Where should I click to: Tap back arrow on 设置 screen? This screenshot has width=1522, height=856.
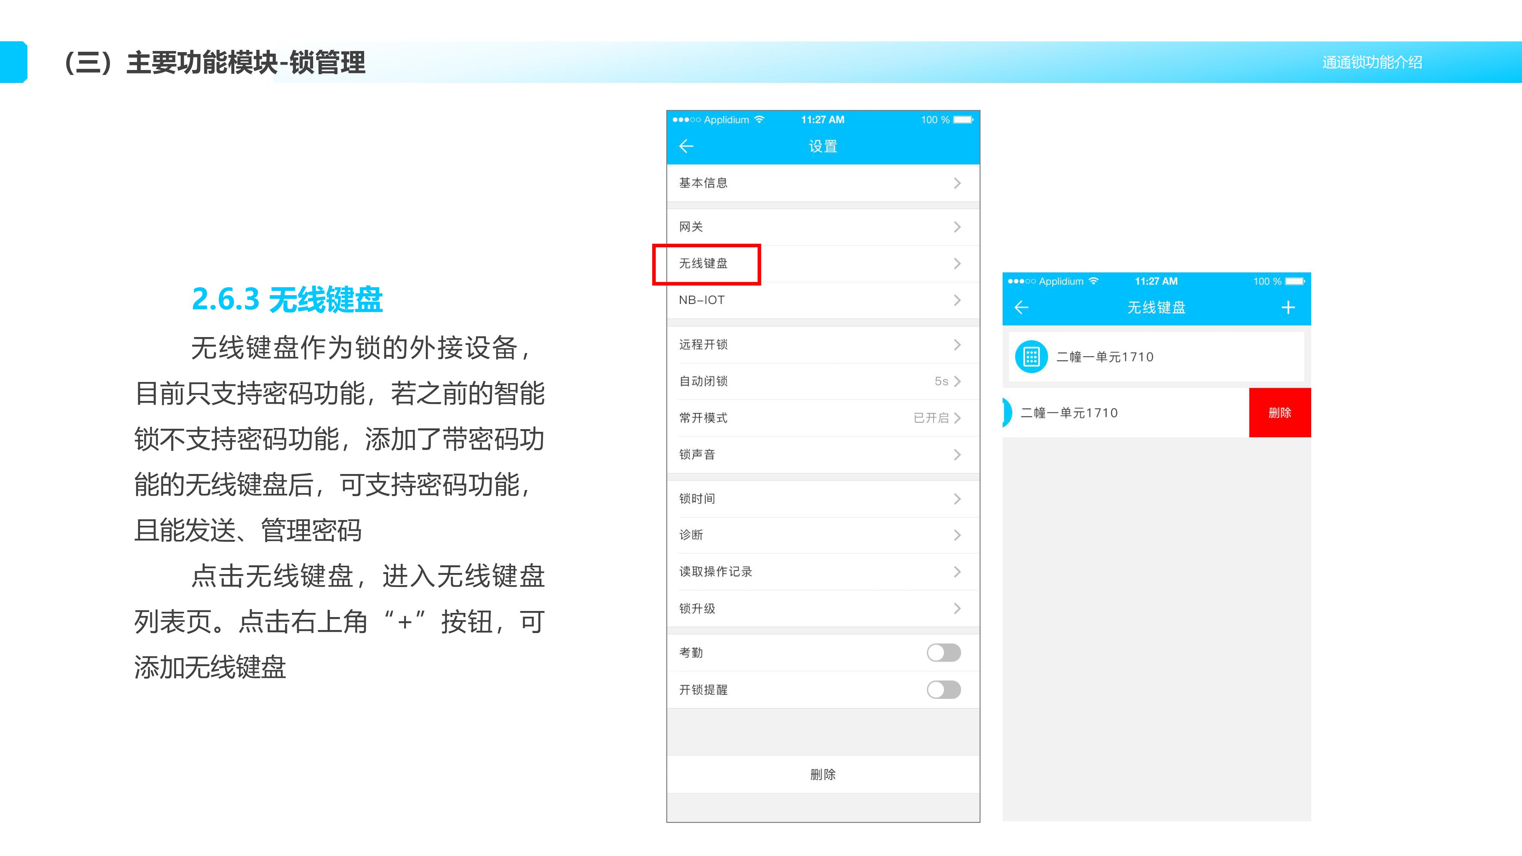[x=686, y=146]
